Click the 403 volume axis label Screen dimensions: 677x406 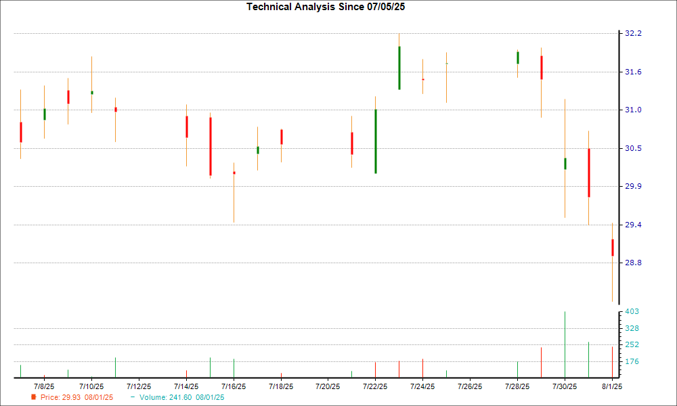coord(632,311)
